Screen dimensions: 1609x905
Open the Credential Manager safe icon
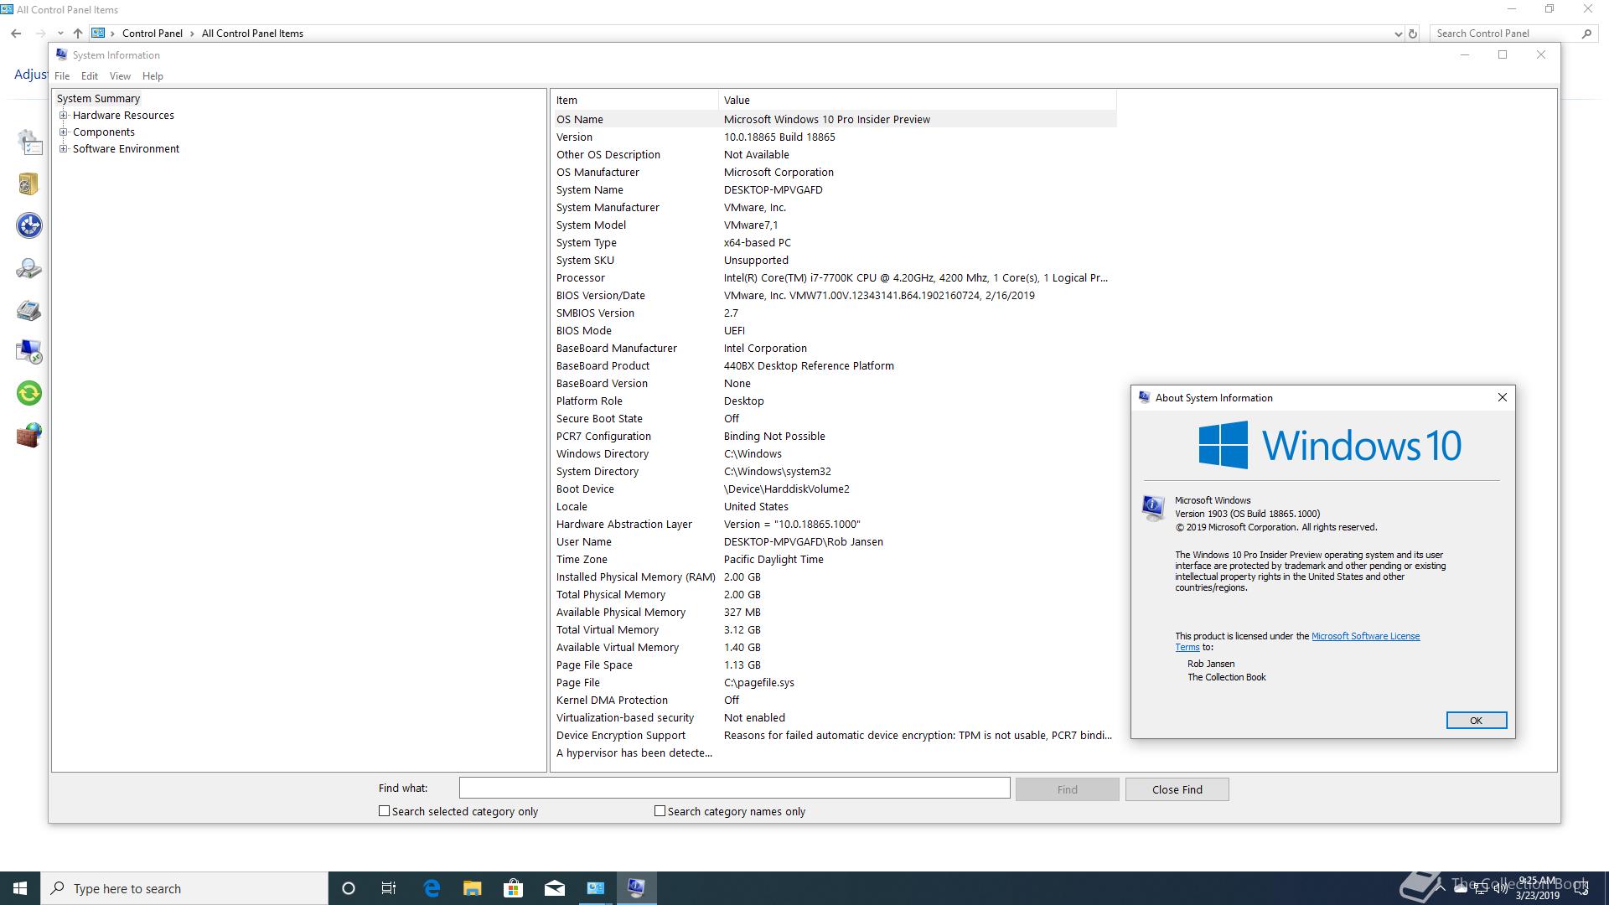point(28,184)
